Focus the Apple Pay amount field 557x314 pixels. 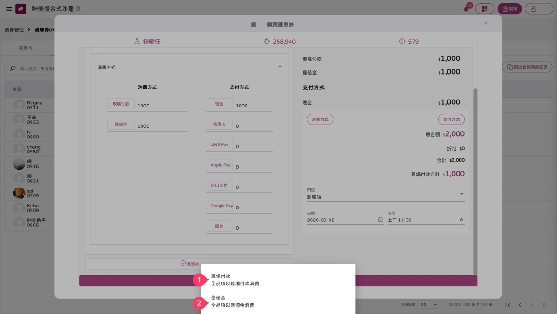[x=254, y=167]
